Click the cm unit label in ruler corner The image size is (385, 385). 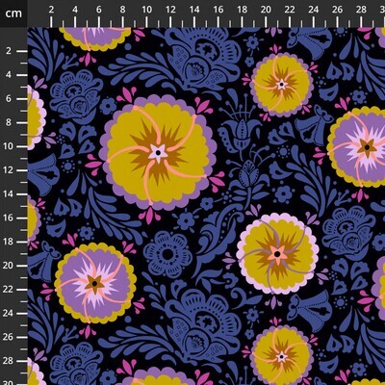click(13, 13)
